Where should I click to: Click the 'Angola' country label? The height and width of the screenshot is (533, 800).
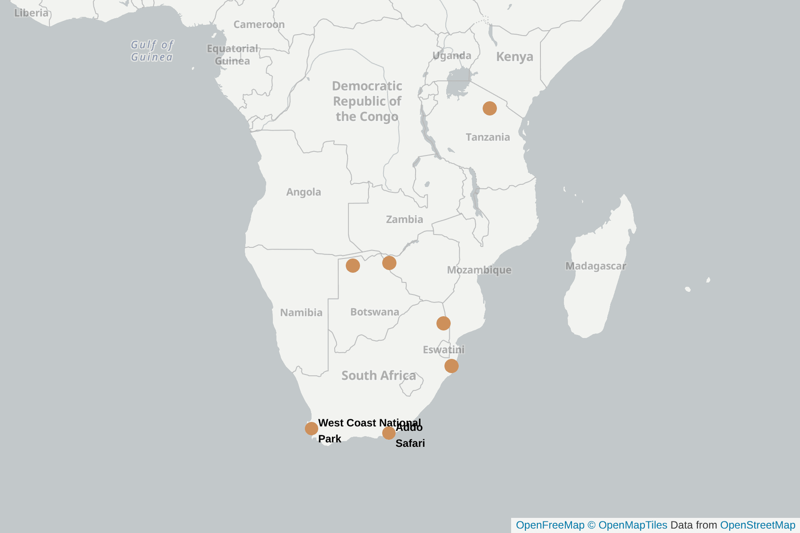[x=304, y=192]
